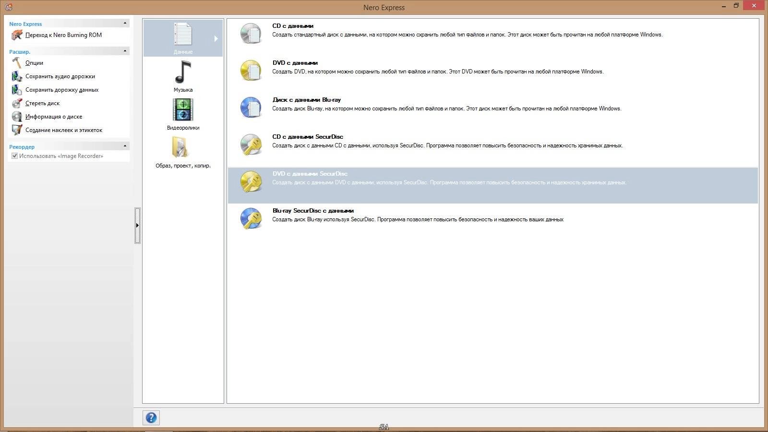Choose DVD с данными SecurDisc title
Viewport: 768px width, 432px height.
tap(310, 174)
